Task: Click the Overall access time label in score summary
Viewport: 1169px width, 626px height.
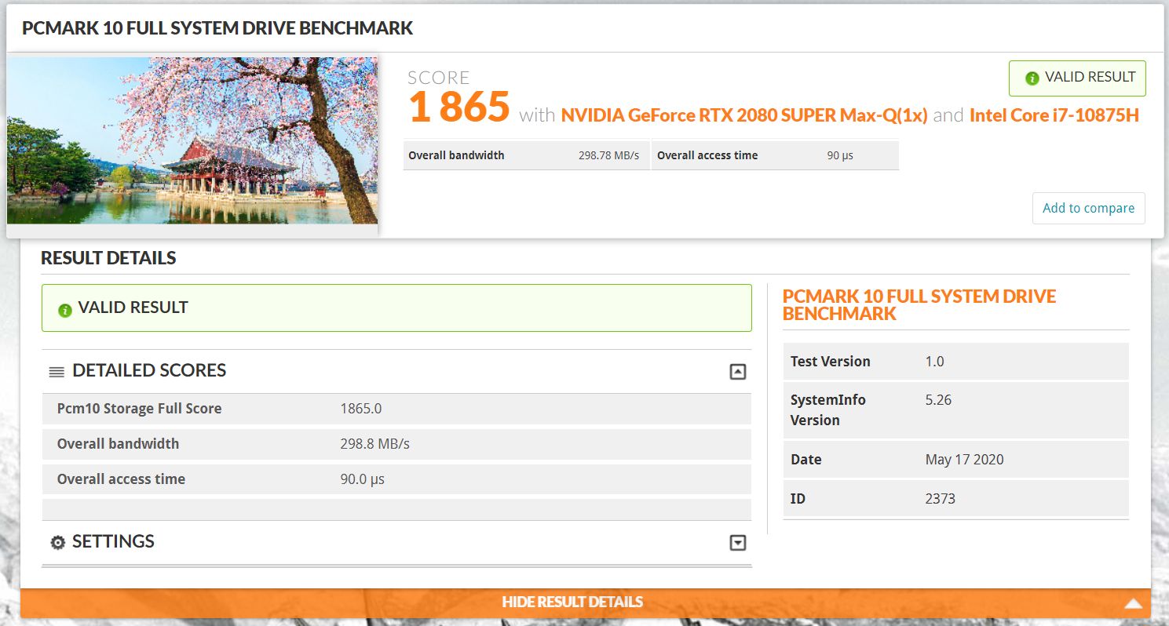Action: click(x=707, y=155)
